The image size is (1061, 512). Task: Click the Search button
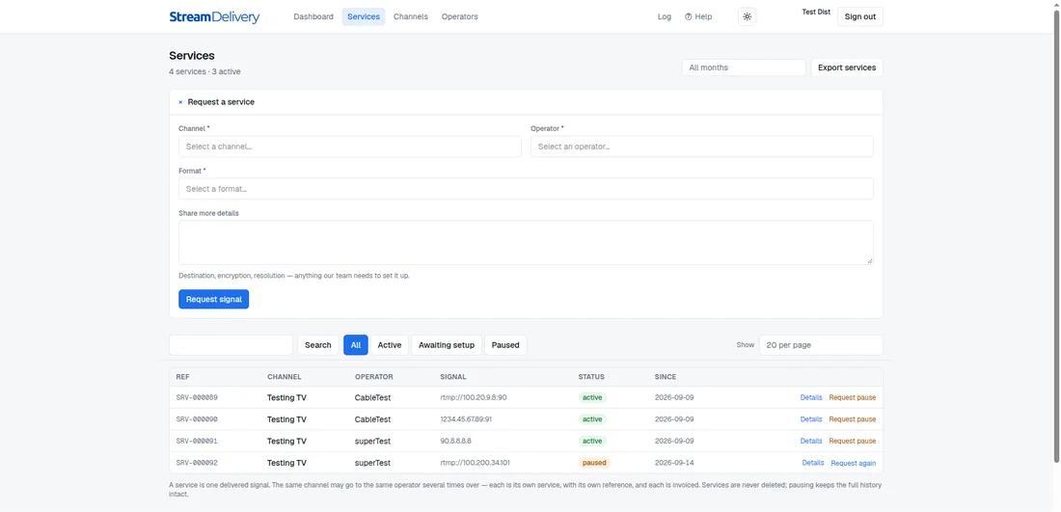pyautogui.click(x=318, y=345)
